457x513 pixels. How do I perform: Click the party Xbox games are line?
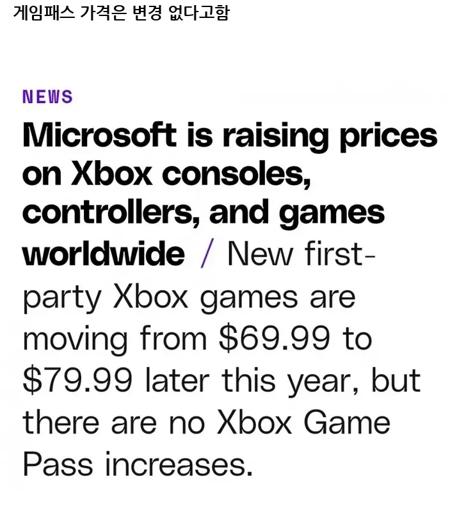click(189, 298)
